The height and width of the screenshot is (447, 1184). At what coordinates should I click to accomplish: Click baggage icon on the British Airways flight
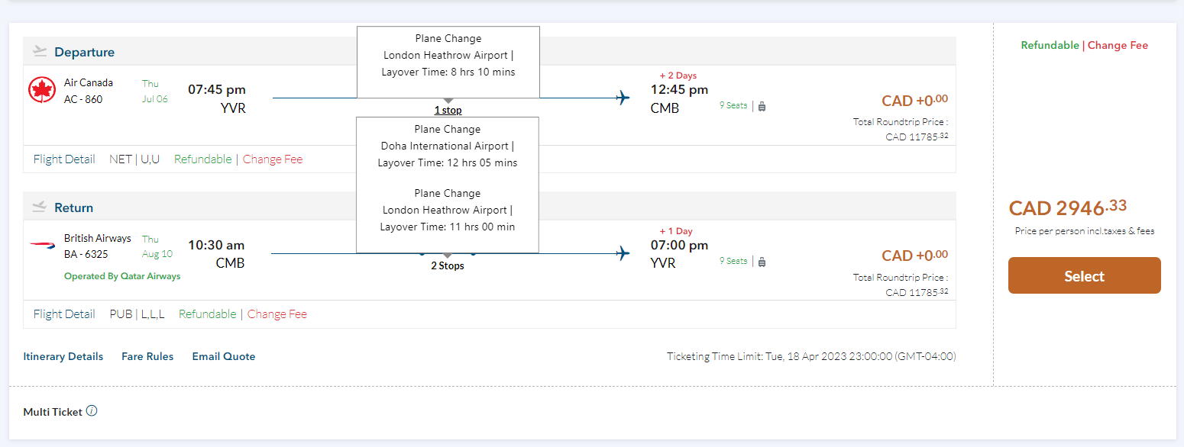click(x=762, y=262)
